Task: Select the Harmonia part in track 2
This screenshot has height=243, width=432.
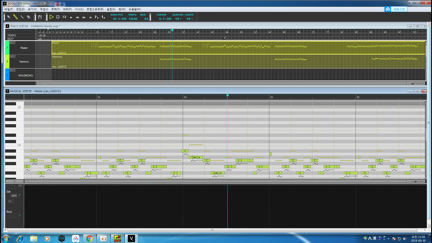Action: pyautogui.click(x=238, y=62)
